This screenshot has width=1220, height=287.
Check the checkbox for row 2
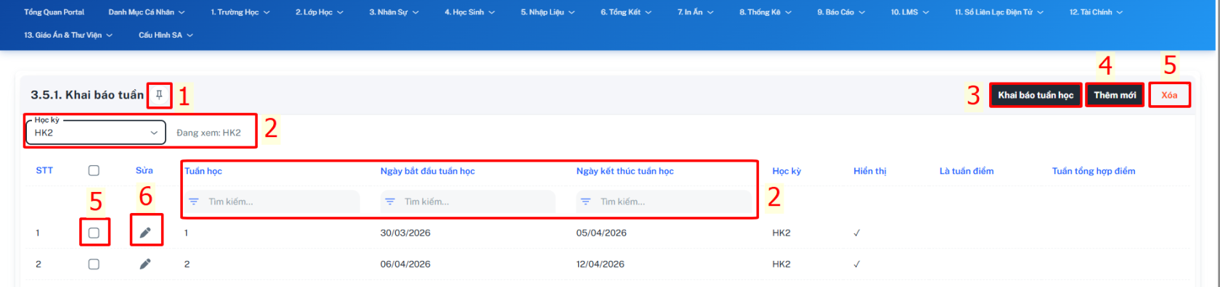(94, 264)
